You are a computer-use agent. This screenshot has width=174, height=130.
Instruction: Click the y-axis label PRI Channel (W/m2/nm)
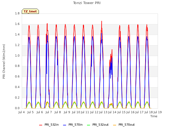point(4,61)
